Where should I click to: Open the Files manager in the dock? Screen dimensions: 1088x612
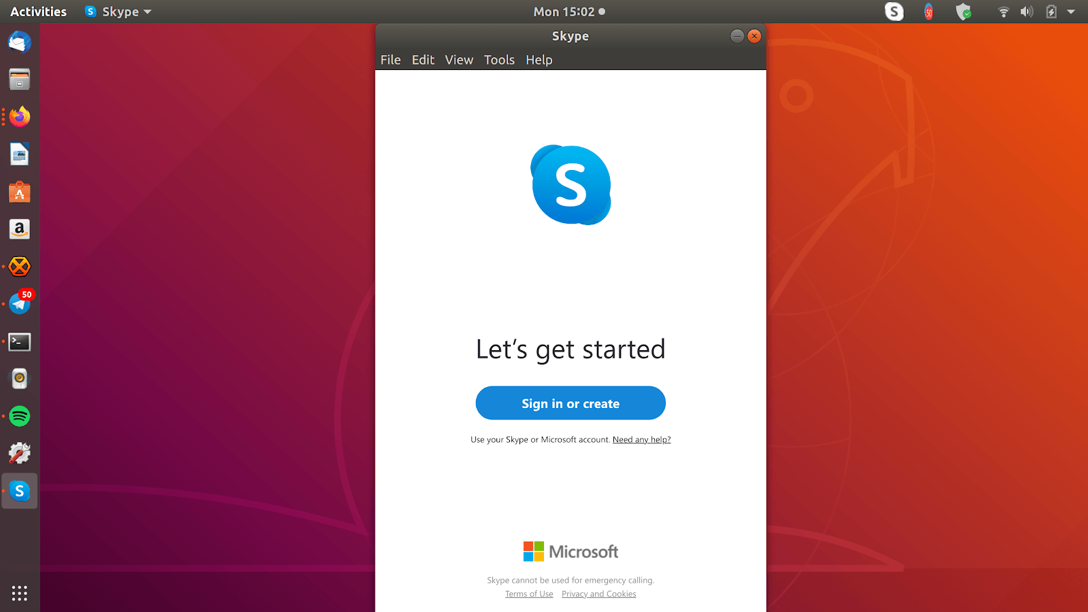19,80
